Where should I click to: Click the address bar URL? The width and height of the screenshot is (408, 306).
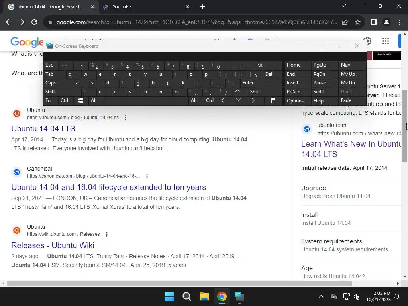pyautogui.click(x=197, y=22)
